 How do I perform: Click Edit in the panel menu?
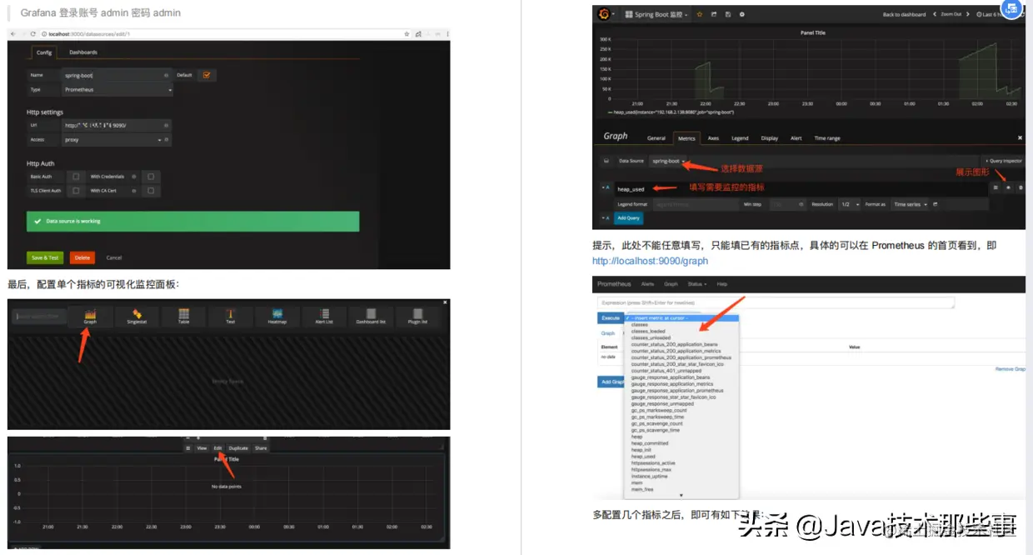point(217,448)
